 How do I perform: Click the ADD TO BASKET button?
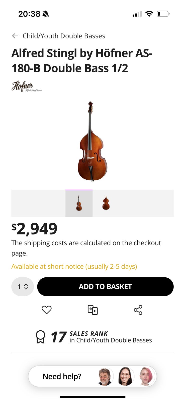coord(105,287)
